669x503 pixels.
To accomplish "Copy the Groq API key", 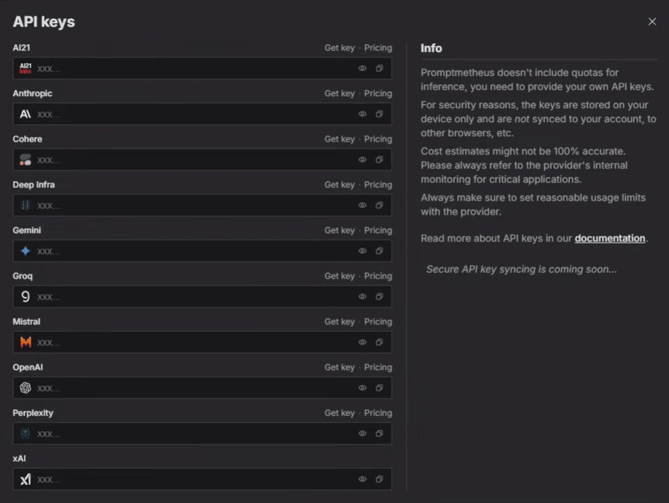I will (x=379, y=296).
